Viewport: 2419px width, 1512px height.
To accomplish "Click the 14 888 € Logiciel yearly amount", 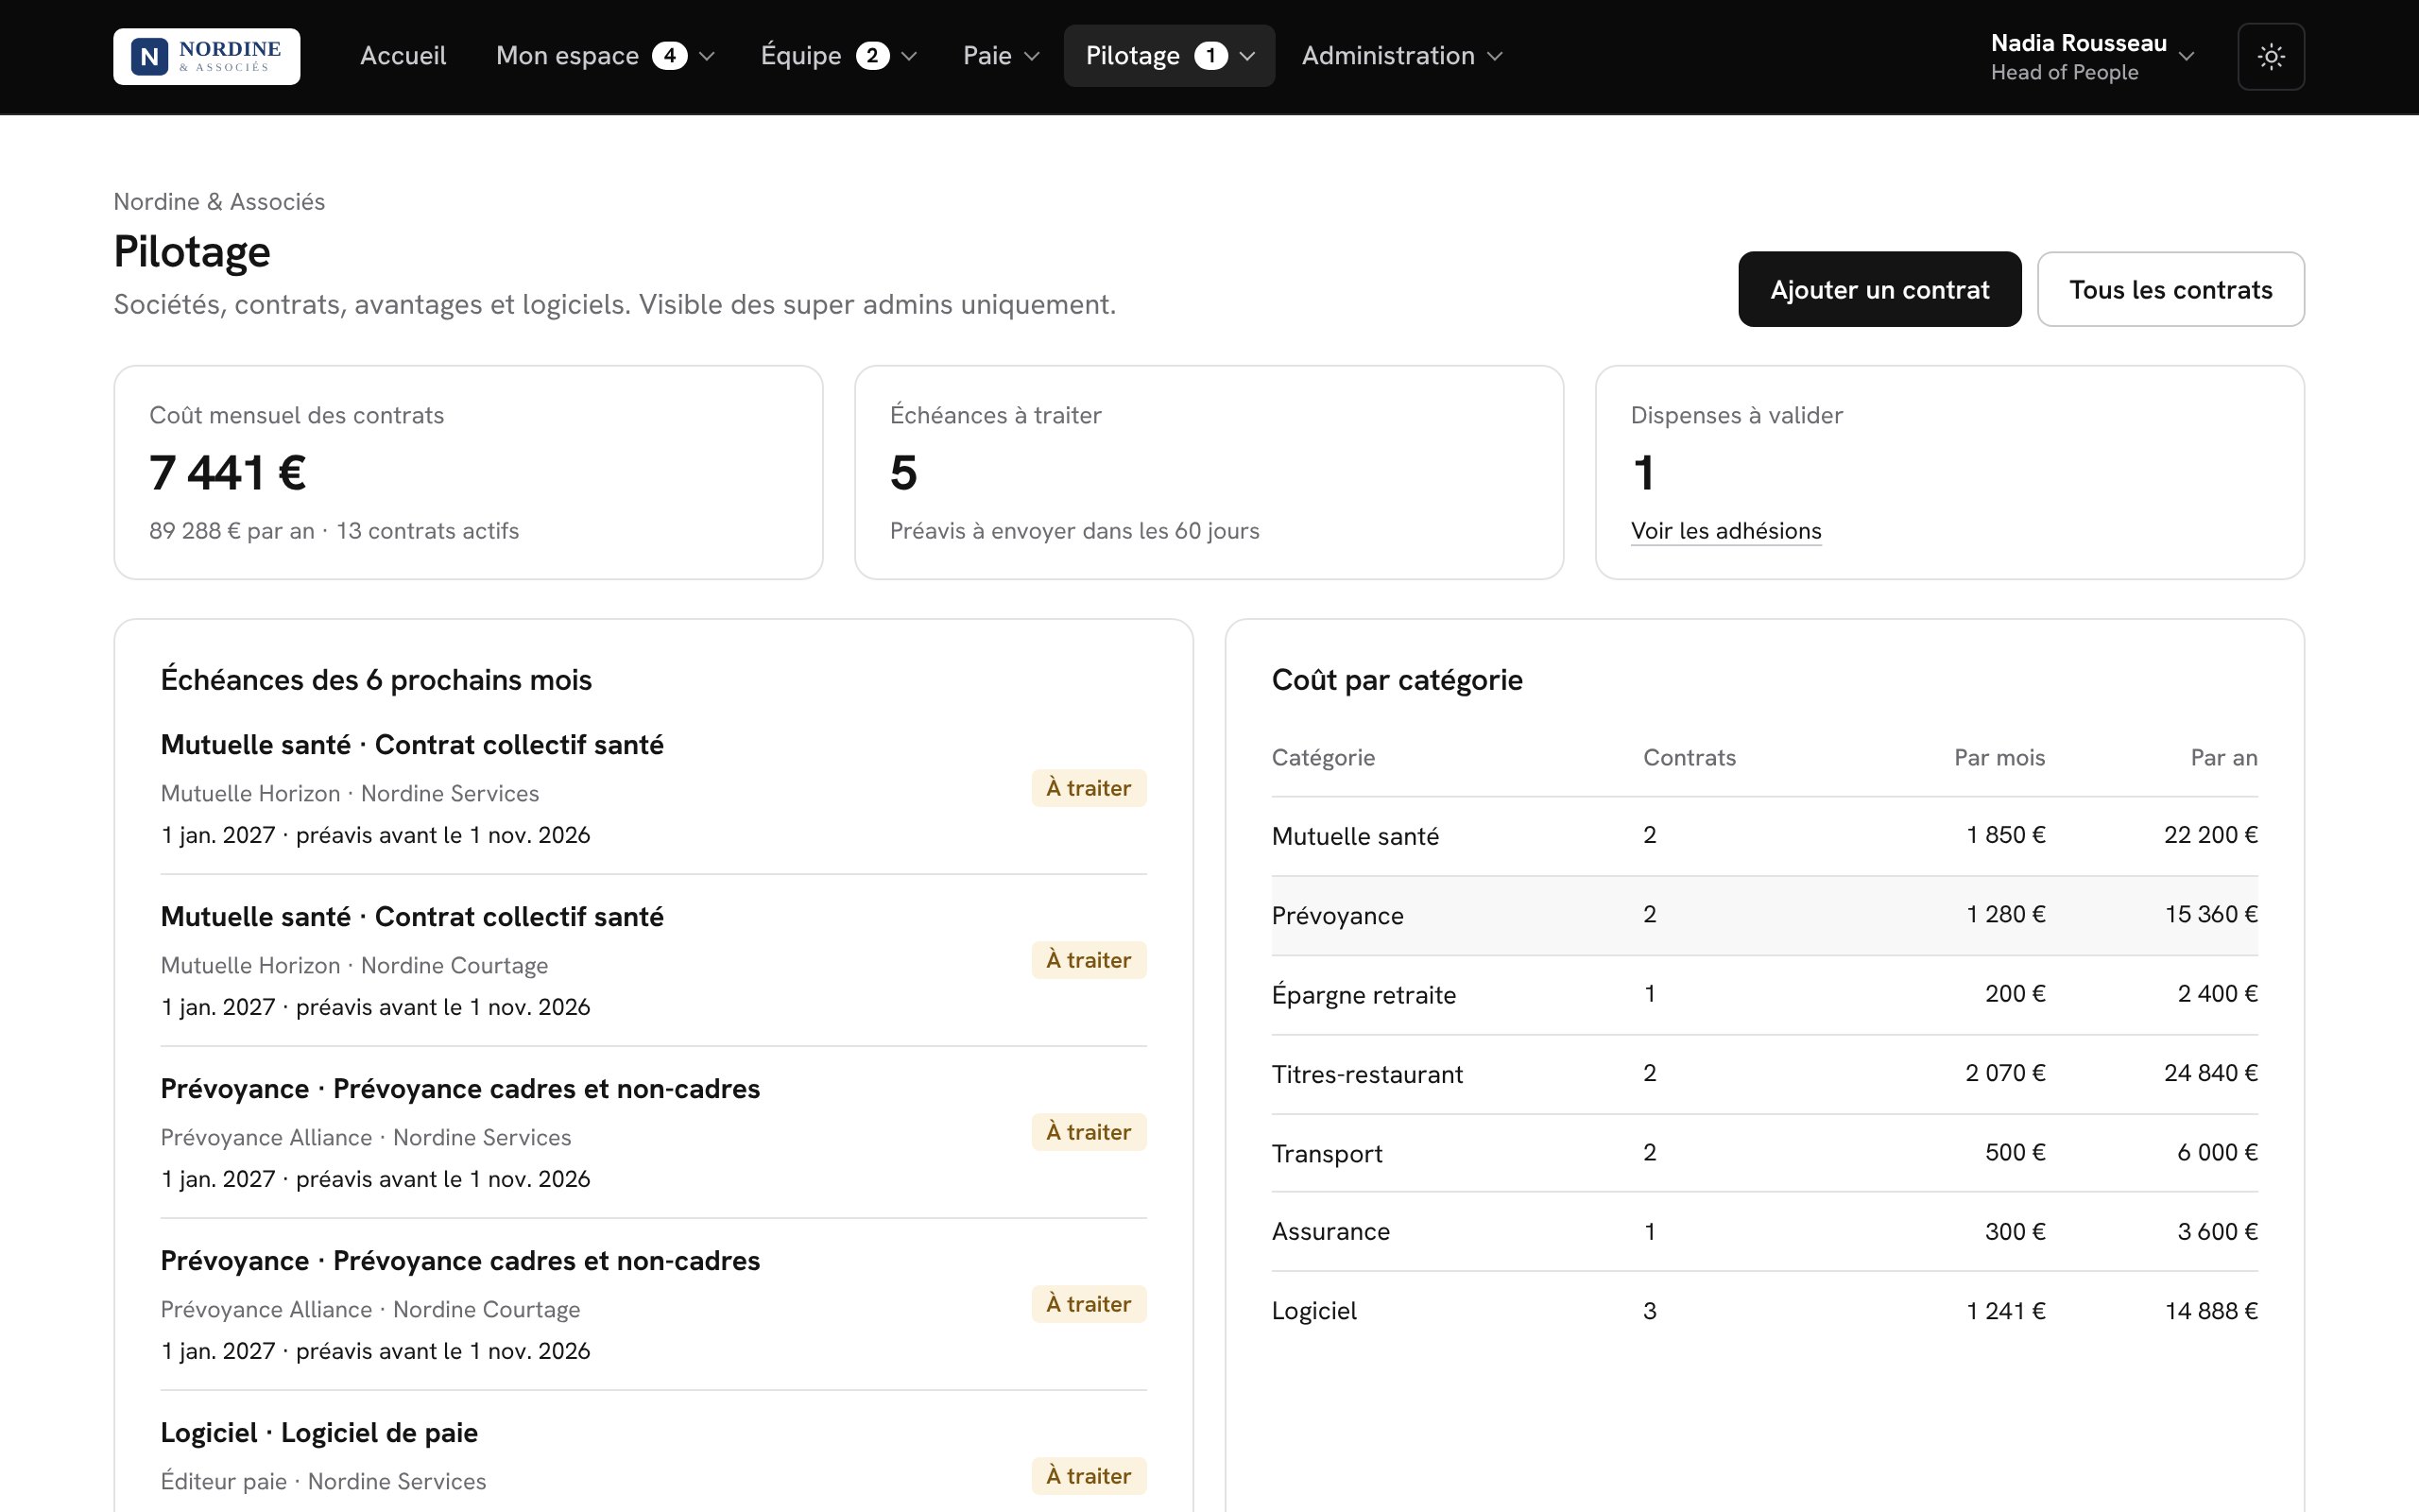I will (x=2211, y=1311).
